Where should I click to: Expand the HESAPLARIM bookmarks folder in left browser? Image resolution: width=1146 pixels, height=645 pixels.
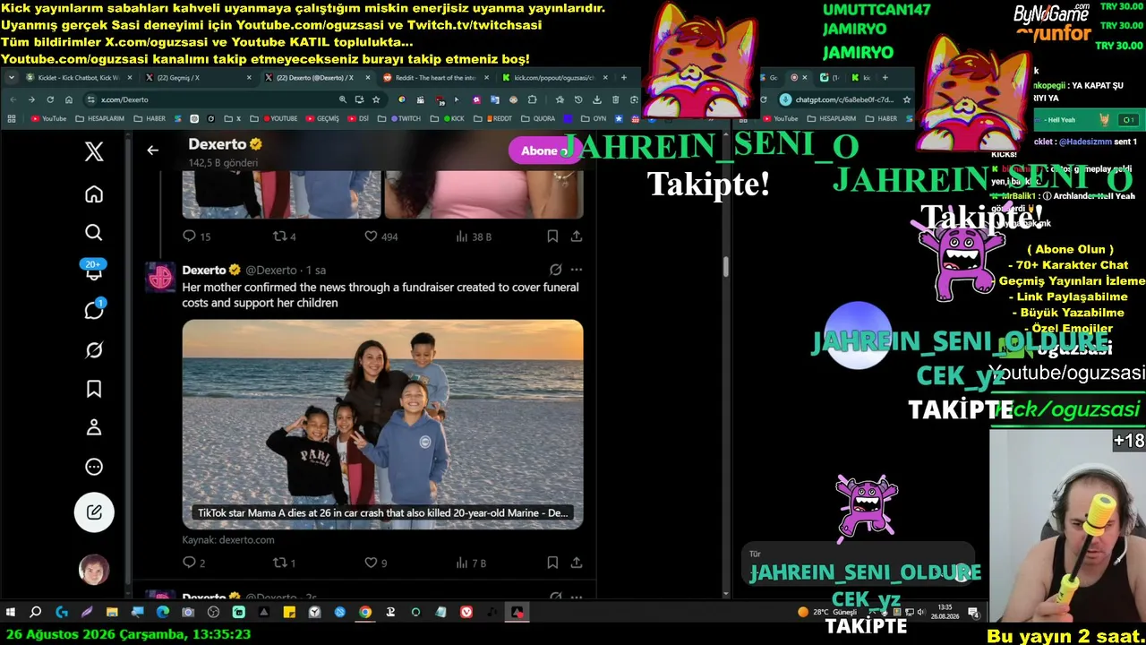[x=100, y=118]
